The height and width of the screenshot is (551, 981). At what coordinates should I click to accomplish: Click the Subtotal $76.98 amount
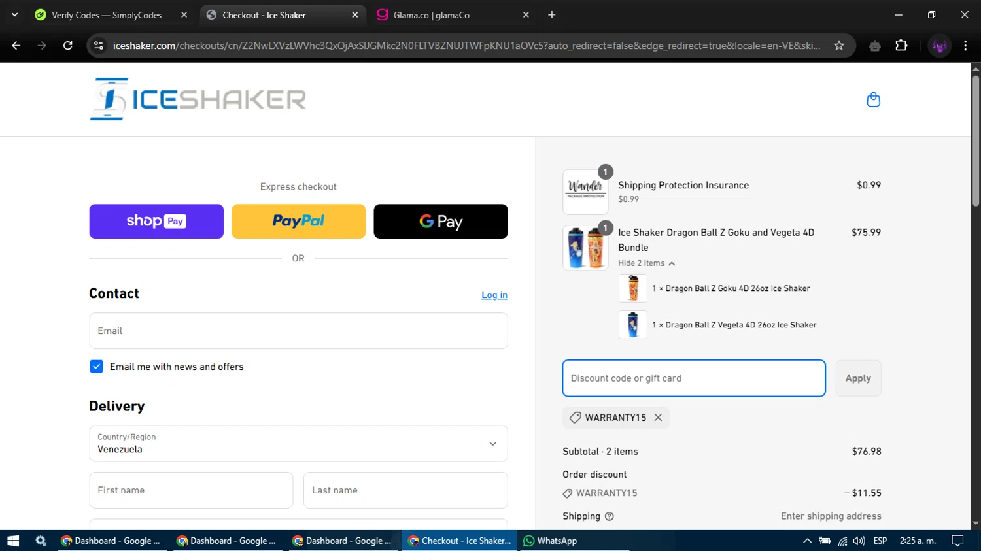tap(866, 452)
